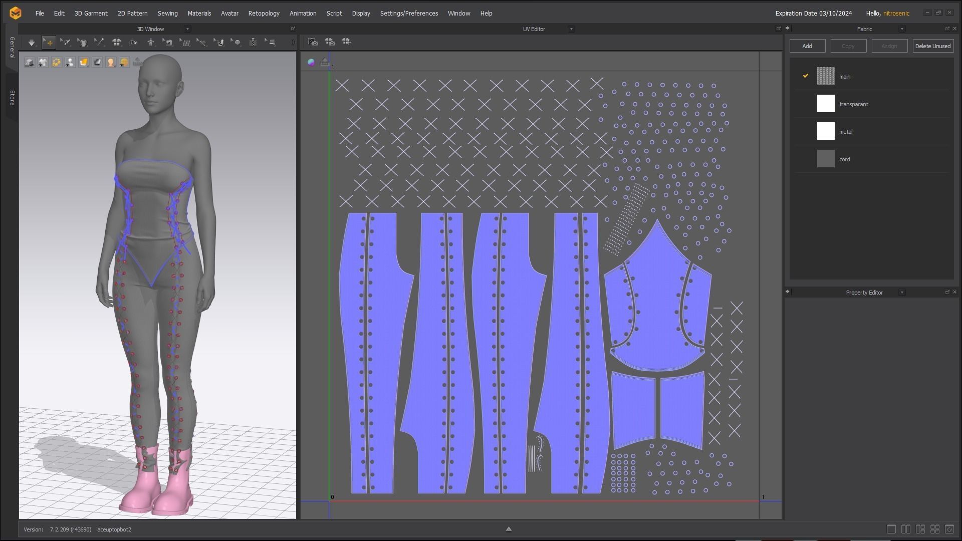Open the Retopology menu
Image resolution: width=962 pixels, height=541 pixels.
point(264,14)
